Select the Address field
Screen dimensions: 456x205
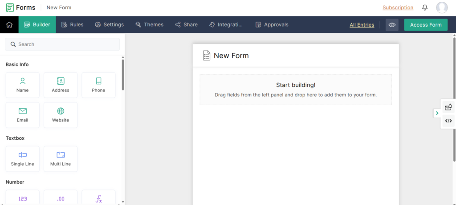pyautogui.click(x=61, y=85)
